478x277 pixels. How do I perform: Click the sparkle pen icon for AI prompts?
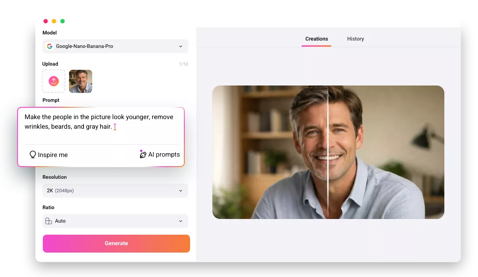point(142,154)
